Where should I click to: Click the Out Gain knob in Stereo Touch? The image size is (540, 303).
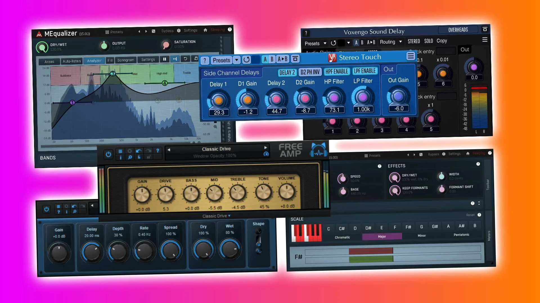(398, 96)
